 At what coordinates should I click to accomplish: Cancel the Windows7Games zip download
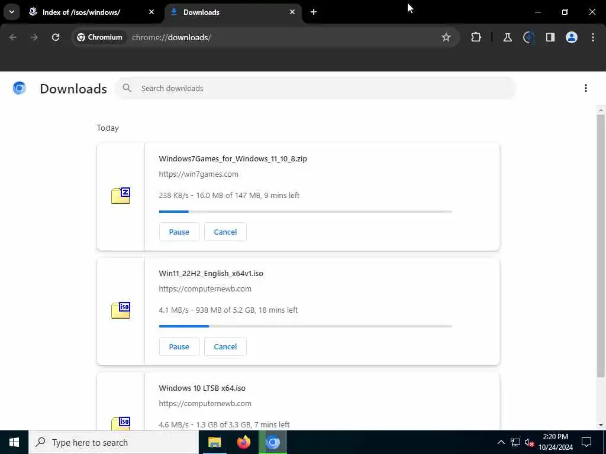point(225,232)
